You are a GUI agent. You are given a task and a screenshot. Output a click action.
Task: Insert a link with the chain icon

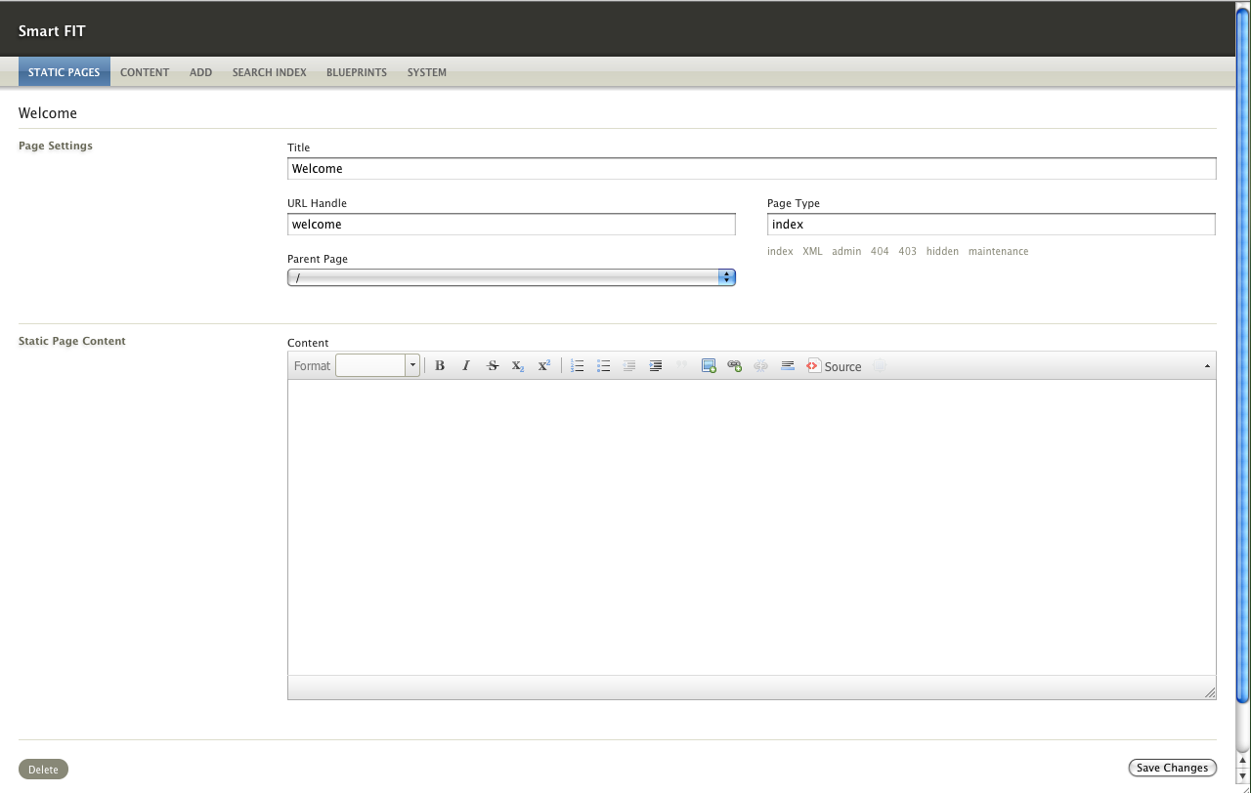[x=735, y=366]
